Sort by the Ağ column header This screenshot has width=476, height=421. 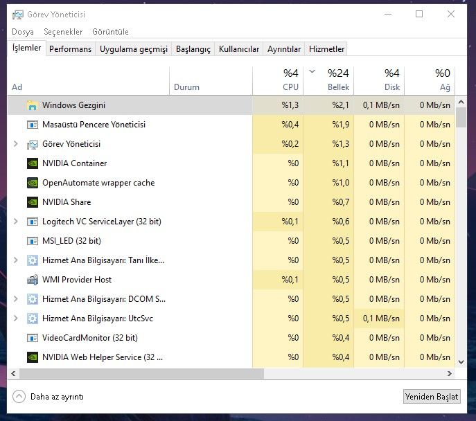coord(430,81)
